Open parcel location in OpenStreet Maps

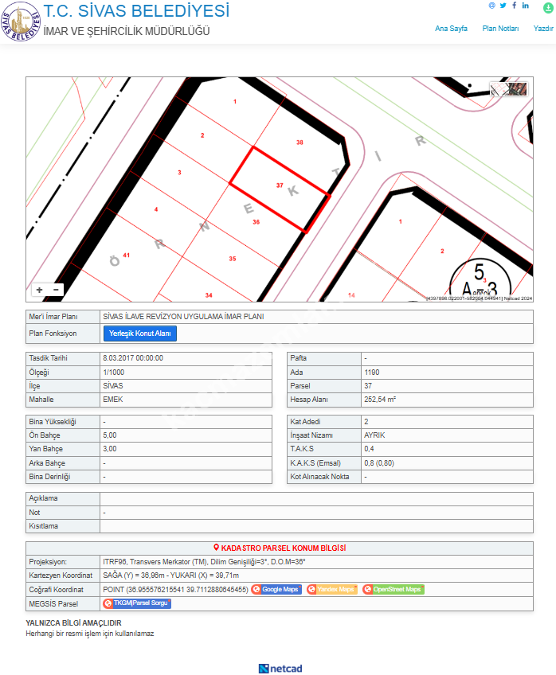coord(393,590)
